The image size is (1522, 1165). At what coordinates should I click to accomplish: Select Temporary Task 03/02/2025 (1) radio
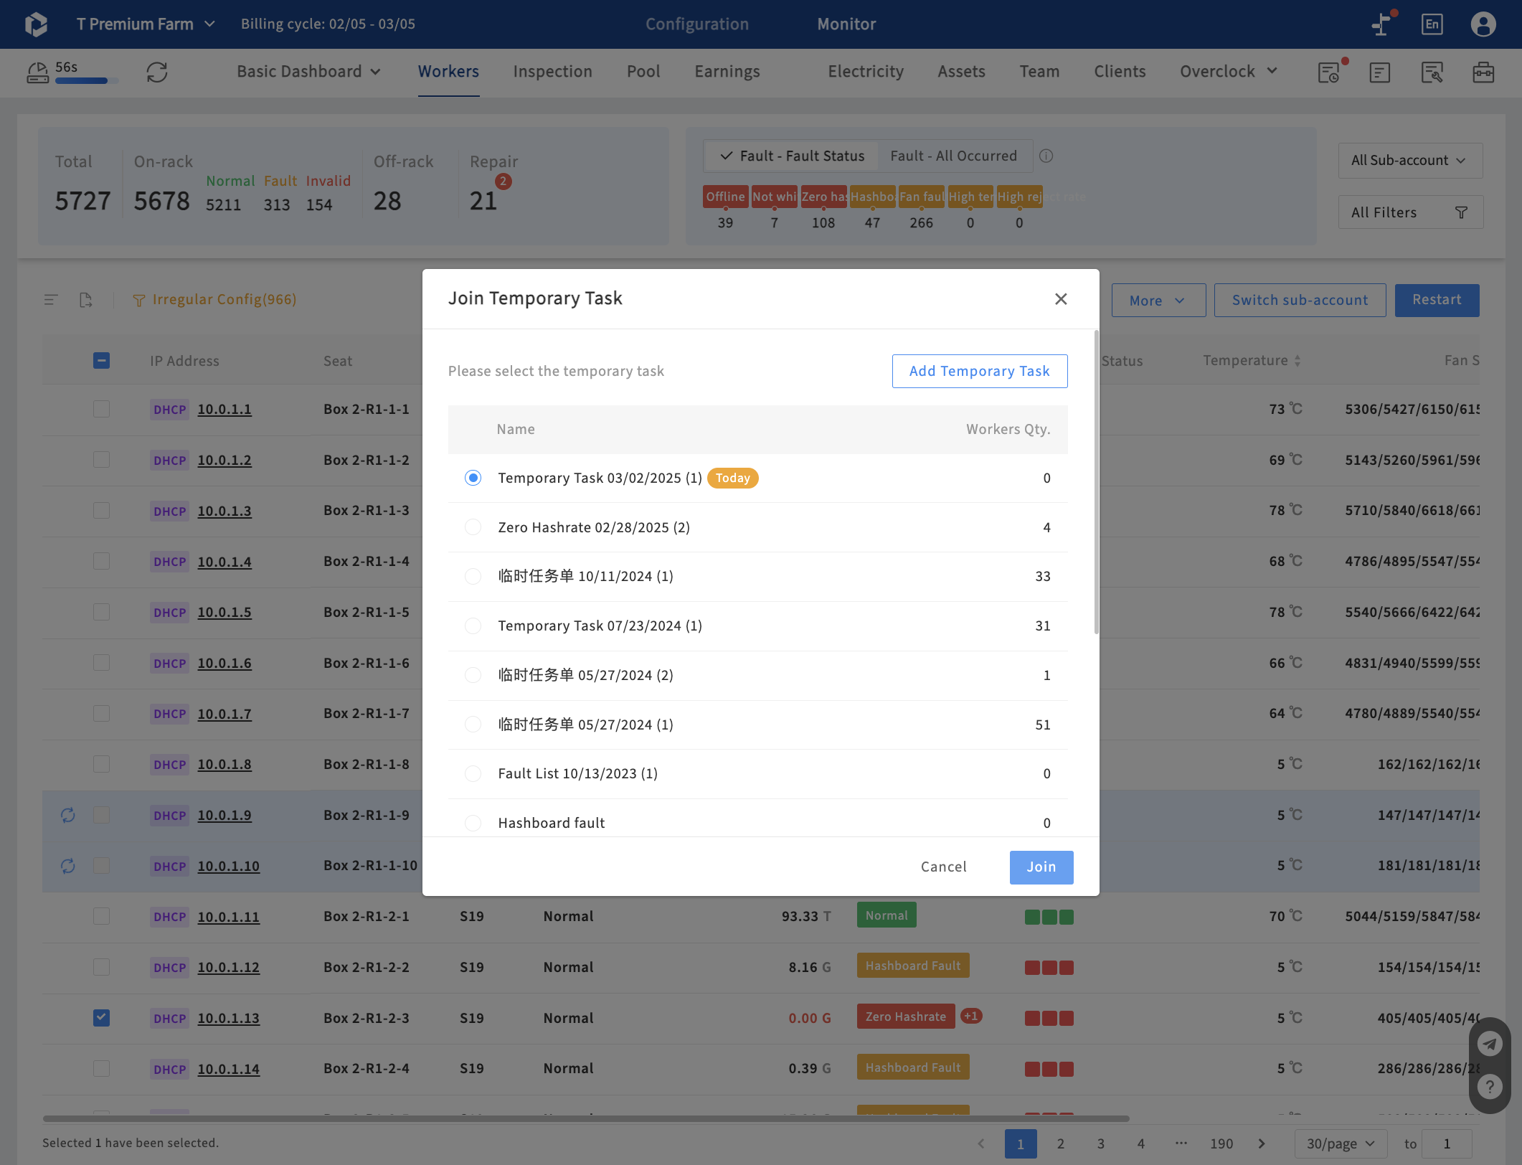pos(473,478)
